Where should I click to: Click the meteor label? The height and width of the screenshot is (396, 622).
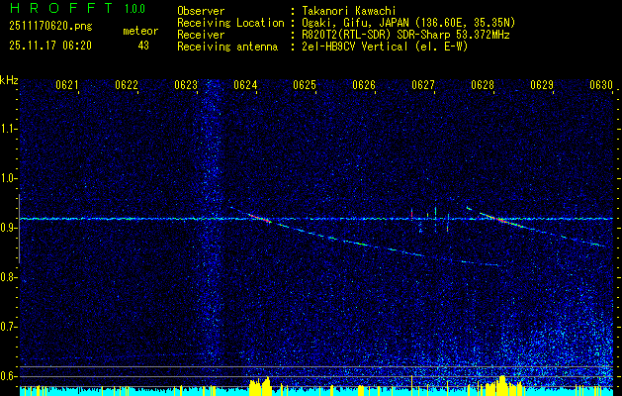[140, 31]
